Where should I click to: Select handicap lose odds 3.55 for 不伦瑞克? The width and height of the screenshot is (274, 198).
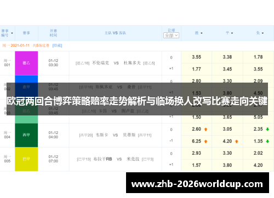pyautogui.click(x=258, y=69)
